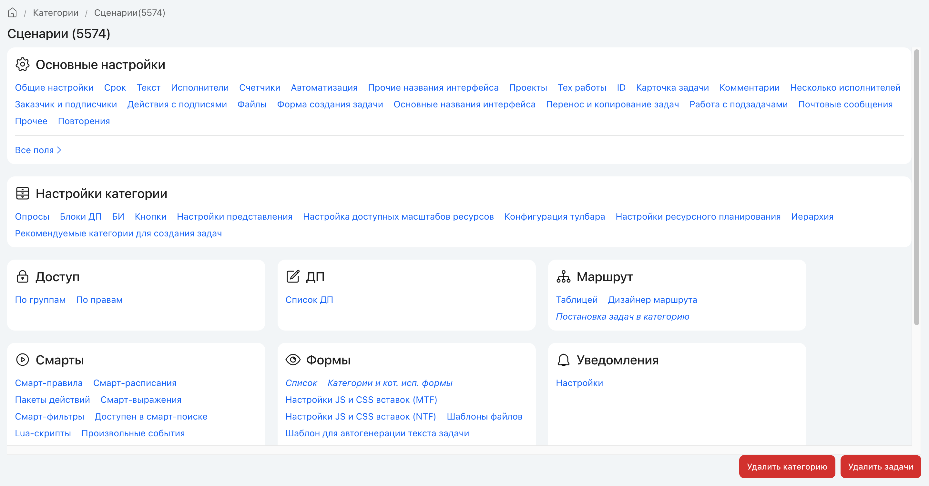Image resolution: width=929 pixels, height=486 pixels.
Task: Open access По правам
Action: 99,300
